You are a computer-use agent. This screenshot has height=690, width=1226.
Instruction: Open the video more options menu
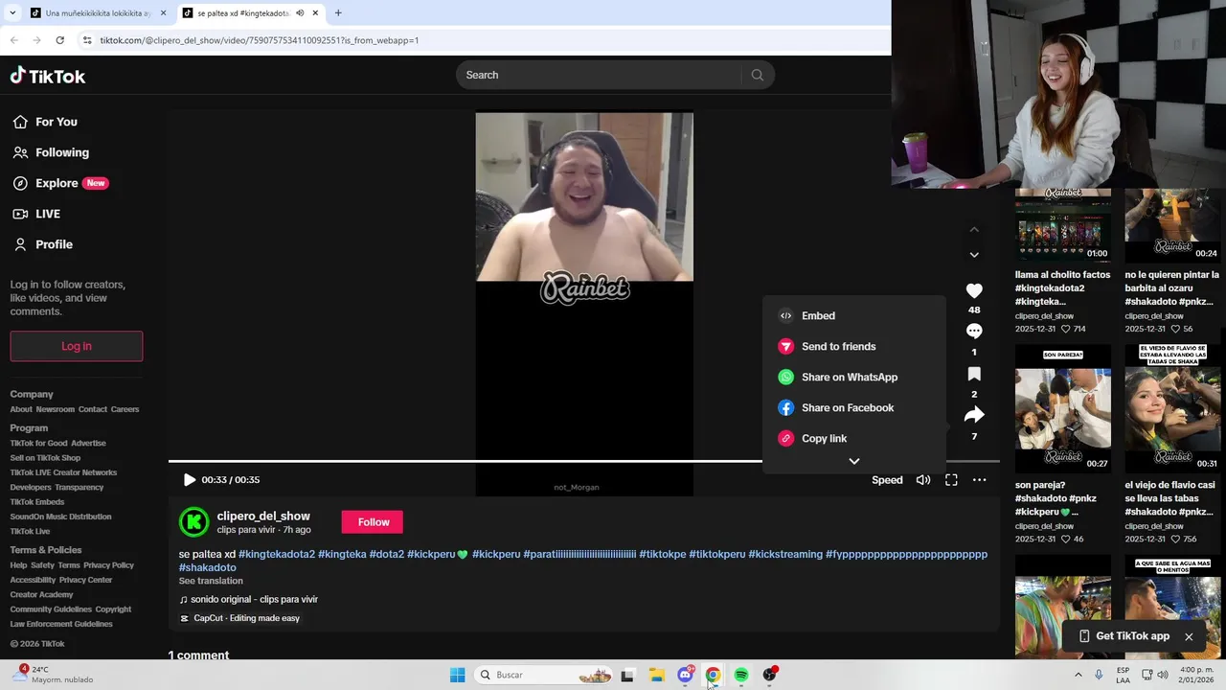(x=979, y=480)
